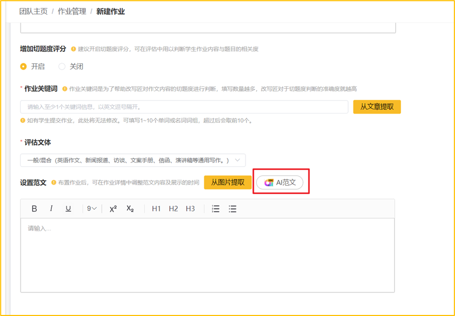Set the H1 heading style

click(x=156, y=208)
